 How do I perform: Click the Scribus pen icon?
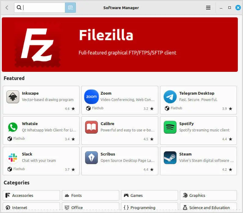coord(91,158)
